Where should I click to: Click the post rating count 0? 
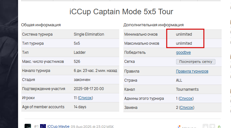click(219, 127)
